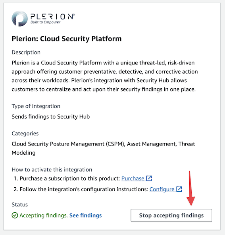Click the Plerion swirl logo icon

click(x=19, y=18)
